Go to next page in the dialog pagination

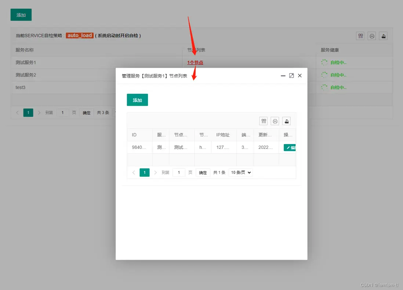click(x=155, y=172)
